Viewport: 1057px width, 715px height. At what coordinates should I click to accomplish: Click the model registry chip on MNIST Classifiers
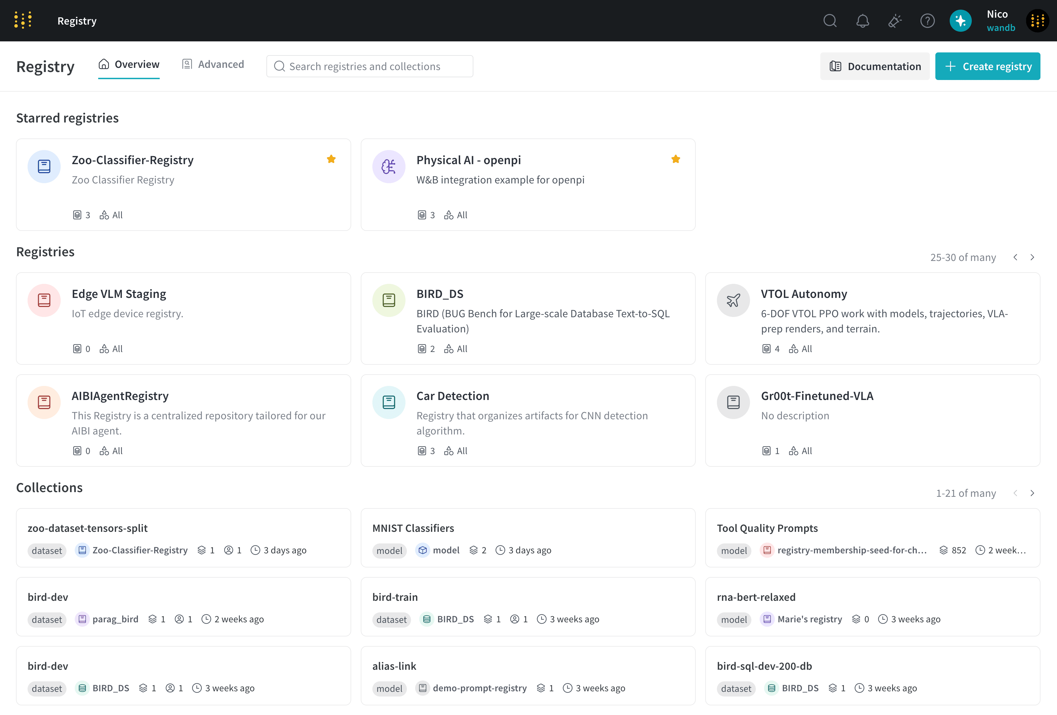pyautogui.click(x=437, y=550)
